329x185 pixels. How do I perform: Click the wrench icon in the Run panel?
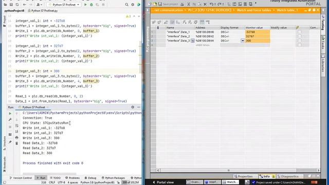point(10,120)
